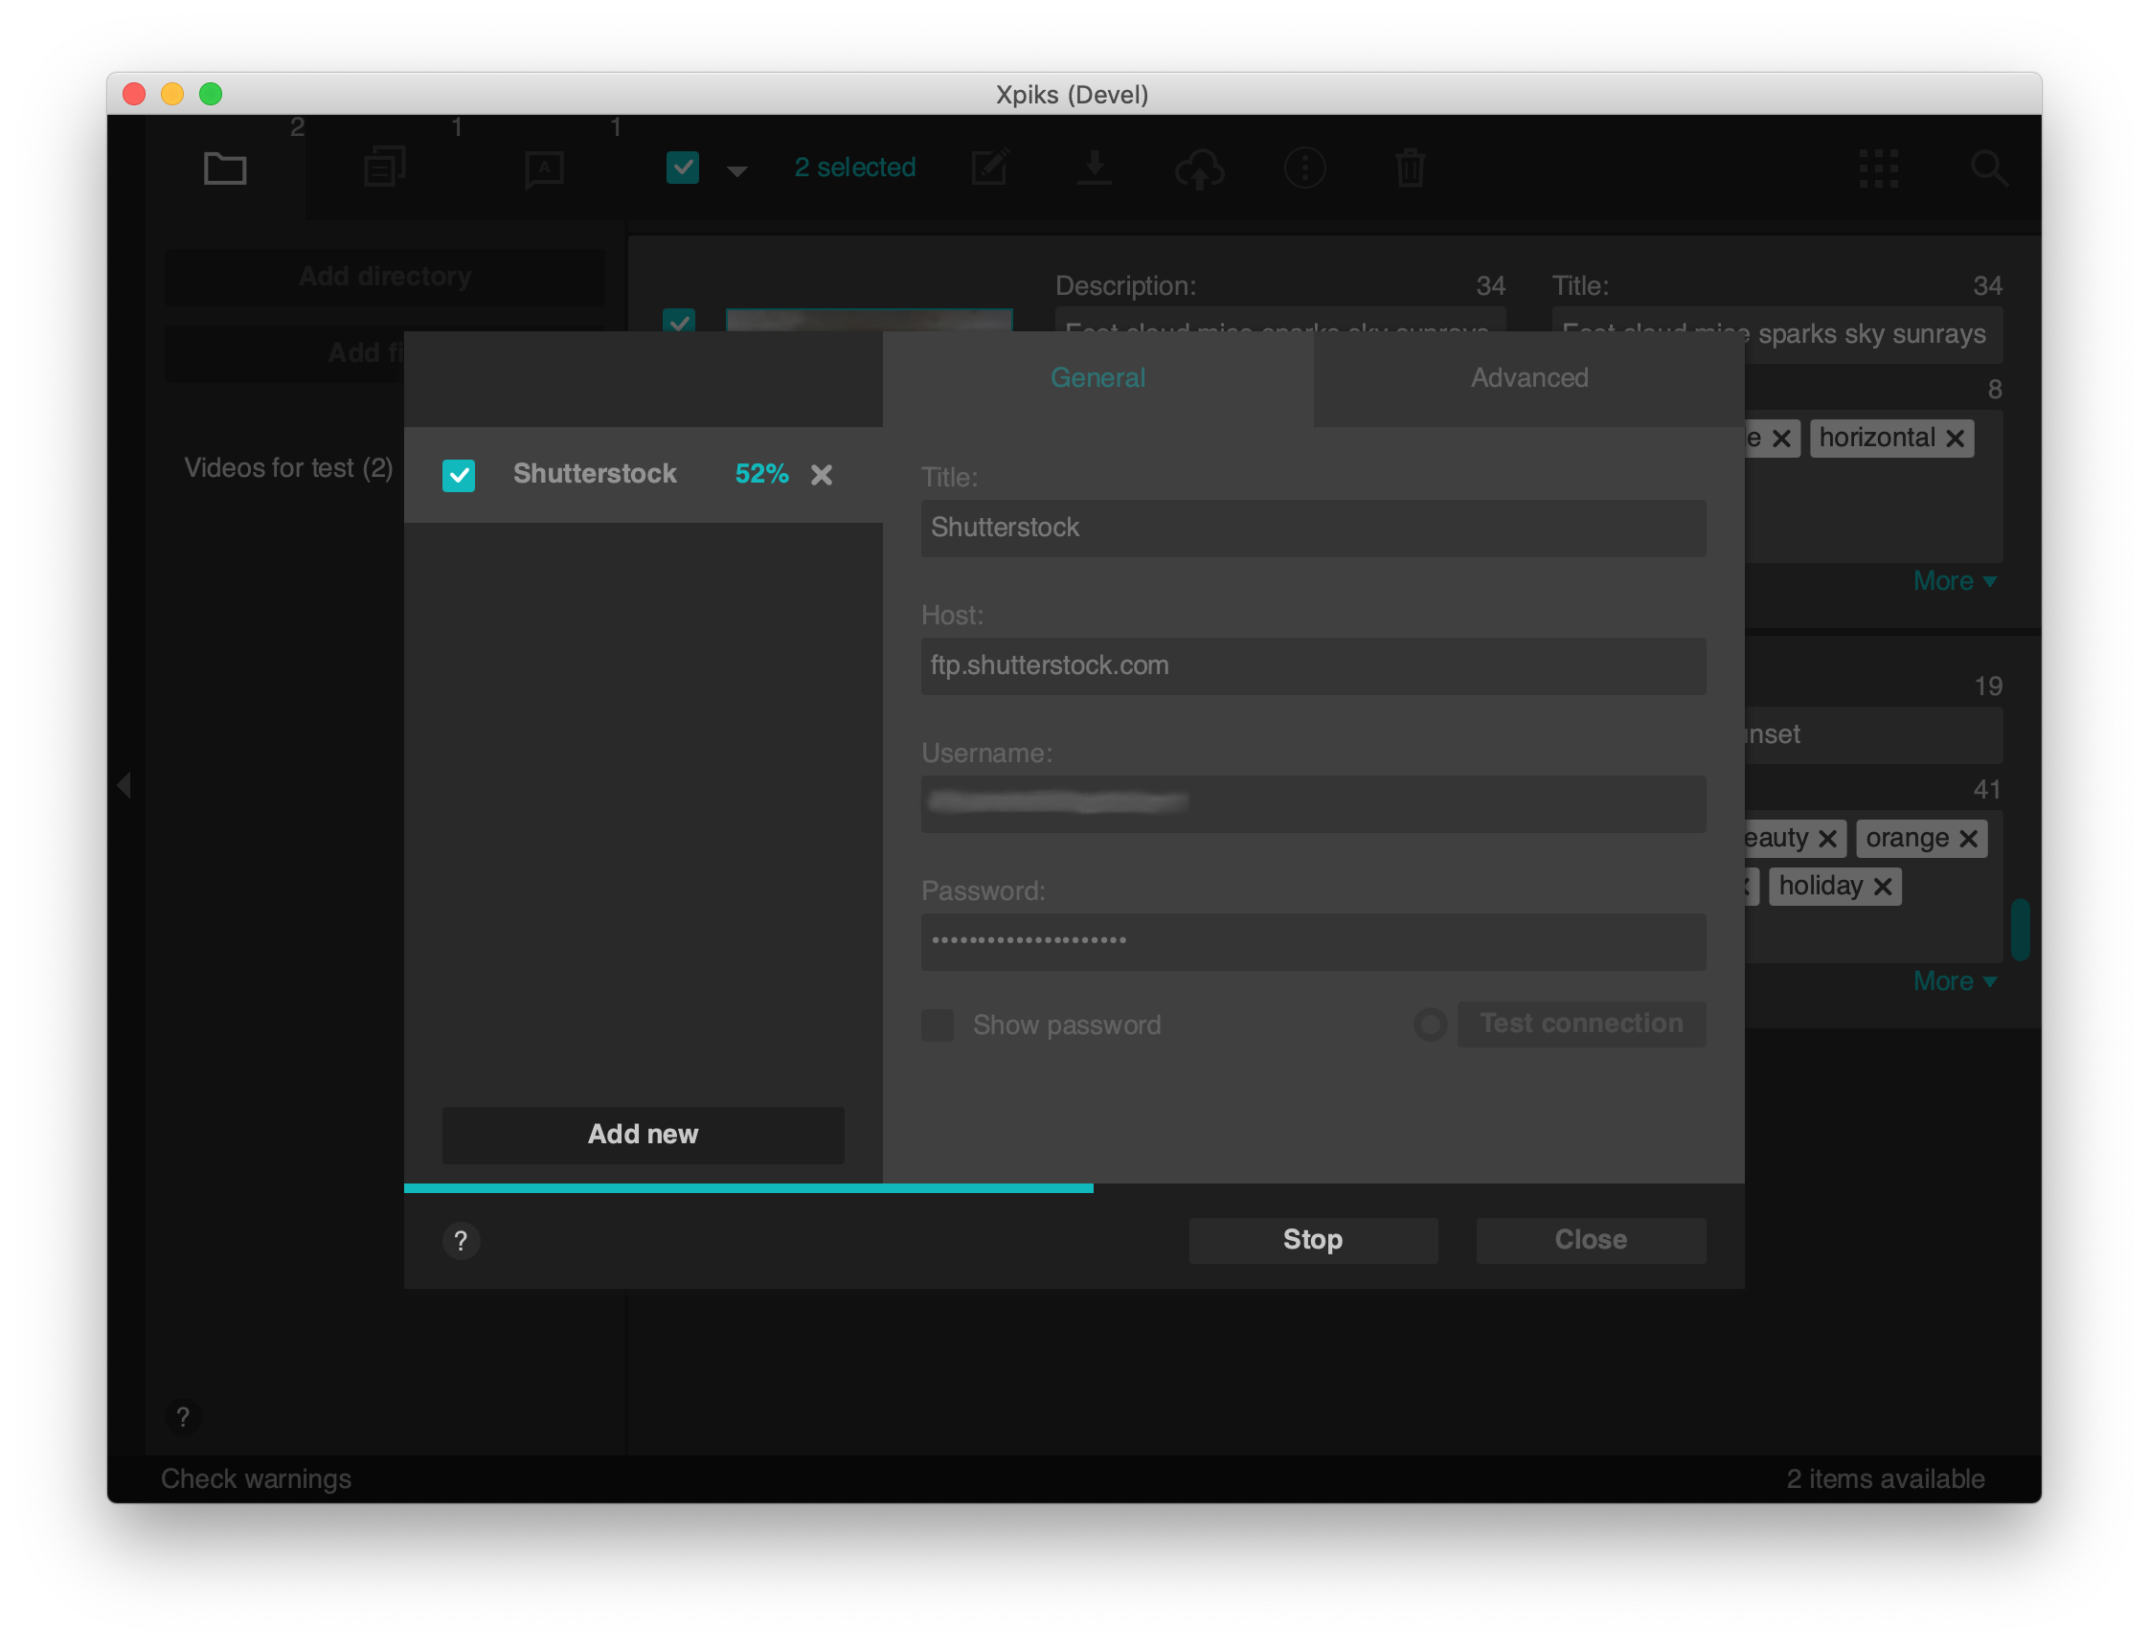The width and height of the screenshot is (2149, 1645).
Task: Uncheck the Shutterstock upload checkbox
Action: (x=458, y=475)
